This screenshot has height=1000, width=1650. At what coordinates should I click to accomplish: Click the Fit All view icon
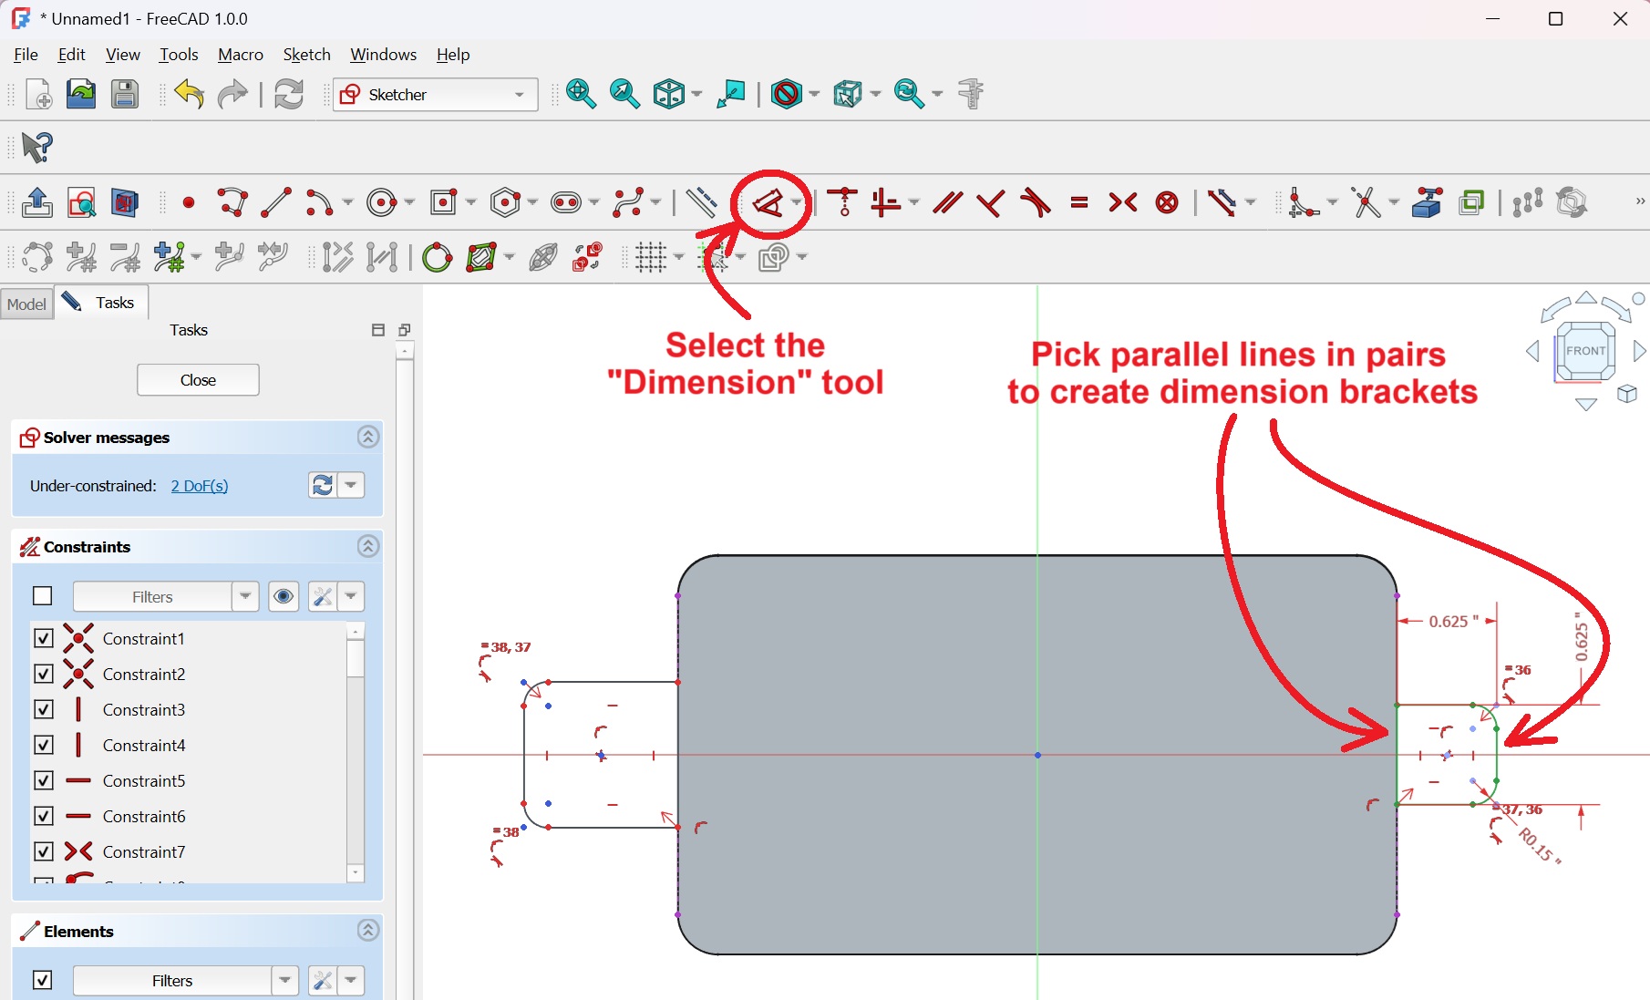pyautogui.click(x=581, y=94)
